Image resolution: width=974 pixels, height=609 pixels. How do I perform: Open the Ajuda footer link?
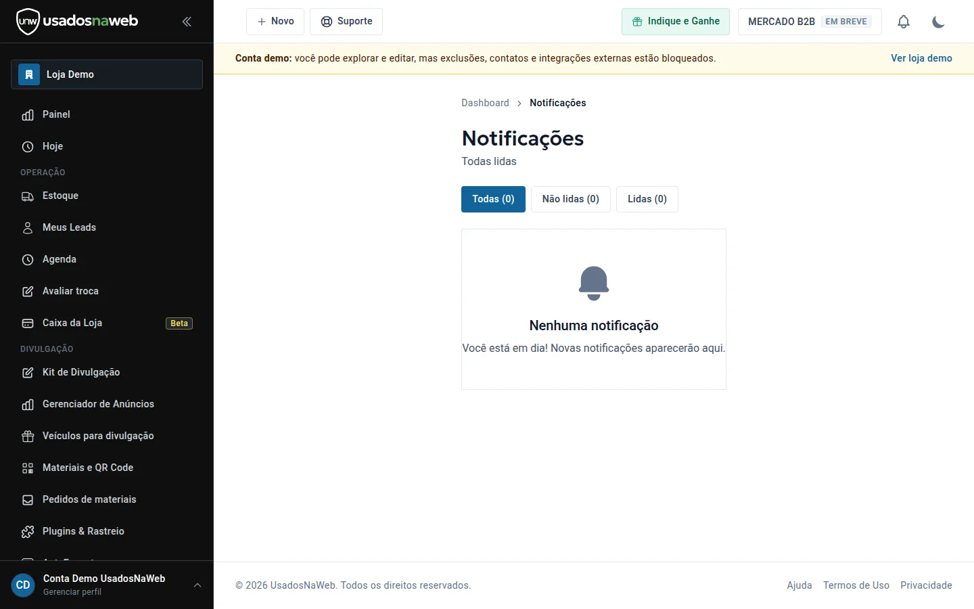point(799,585)
